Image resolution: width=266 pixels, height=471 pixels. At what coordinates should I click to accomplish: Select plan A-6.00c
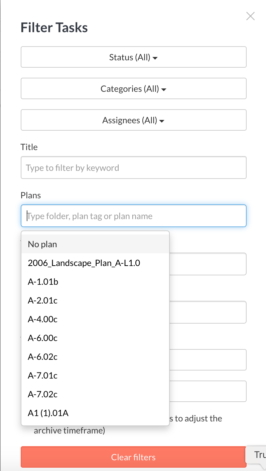(x=95, y=338)
